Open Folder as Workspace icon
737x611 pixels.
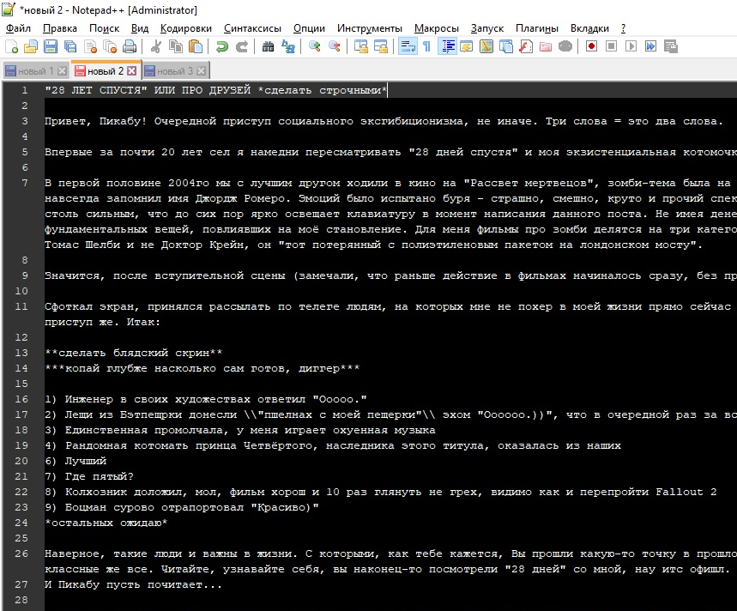coord(545,46)
